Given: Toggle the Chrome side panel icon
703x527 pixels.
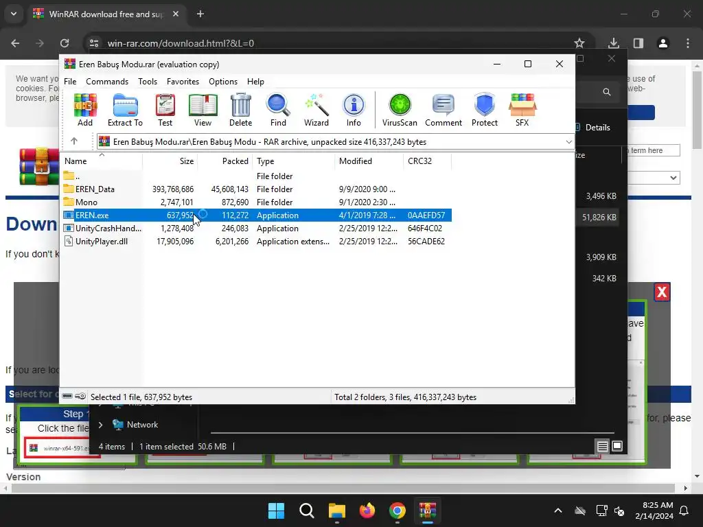Looking at the screenshot, I should tap(638, 43).
